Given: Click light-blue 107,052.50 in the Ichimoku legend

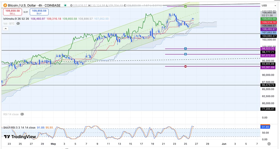Looking at the screenshot, I should point(101,19).
